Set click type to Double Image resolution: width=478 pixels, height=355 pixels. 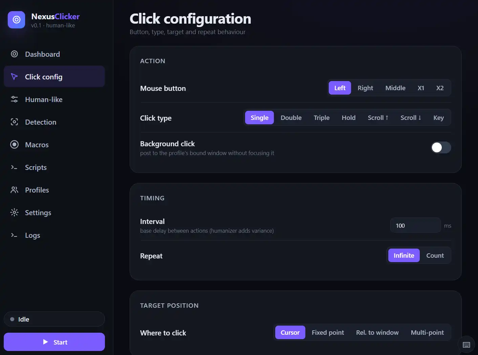(x=291, y=118)
